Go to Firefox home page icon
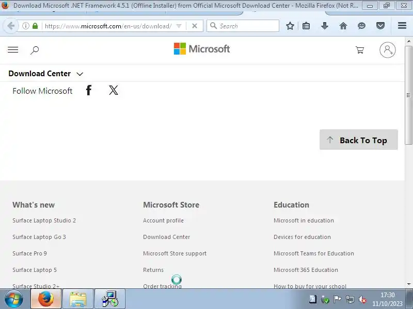 tap(343, 26)
